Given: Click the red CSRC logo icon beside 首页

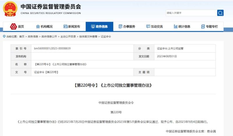Looking at the screenshot, I should (x=13, y=26).
